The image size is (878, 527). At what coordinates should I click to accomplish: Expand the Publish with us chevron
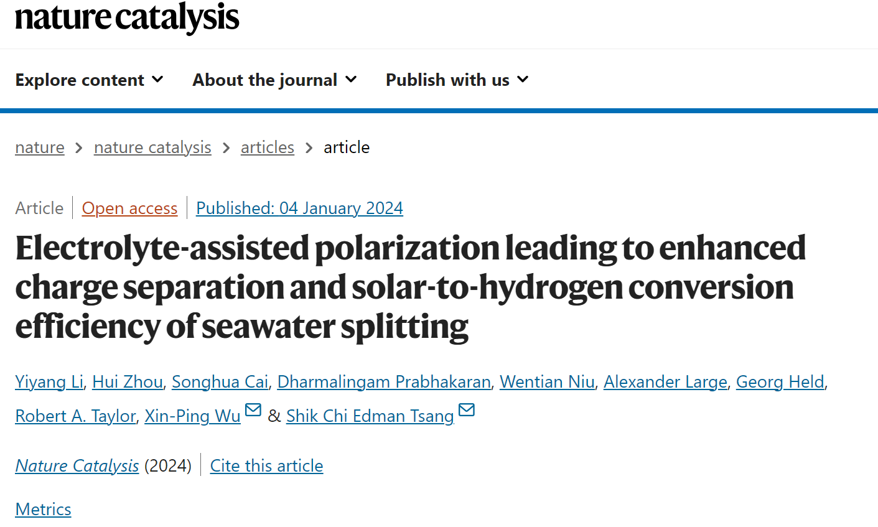tap(523, 80)
